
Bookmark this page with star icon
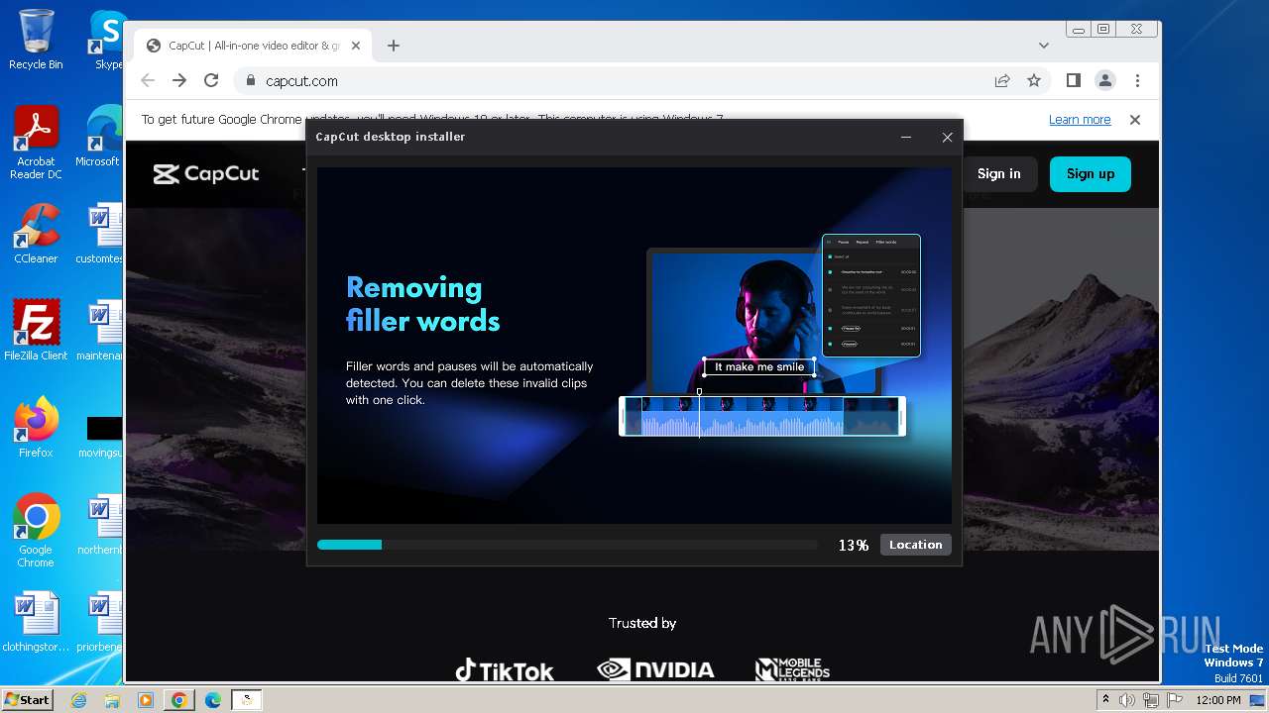[x=1034, y=81]
